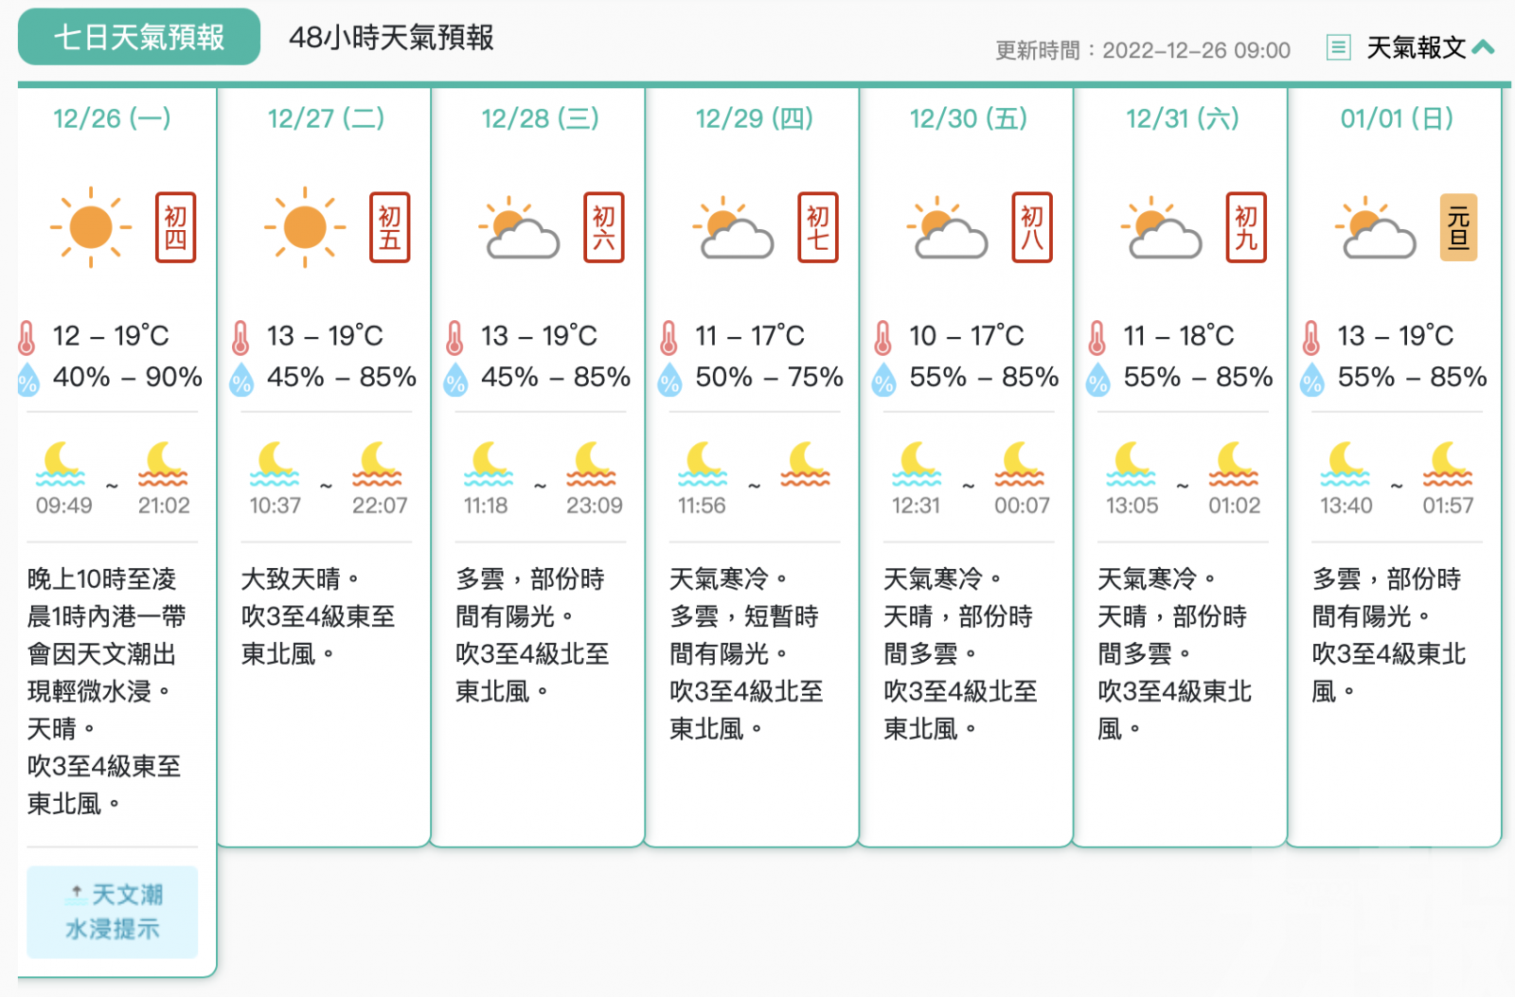Click the 40% – 90% humidity value
Screen dimensions: 1515x997
point(128,377)
